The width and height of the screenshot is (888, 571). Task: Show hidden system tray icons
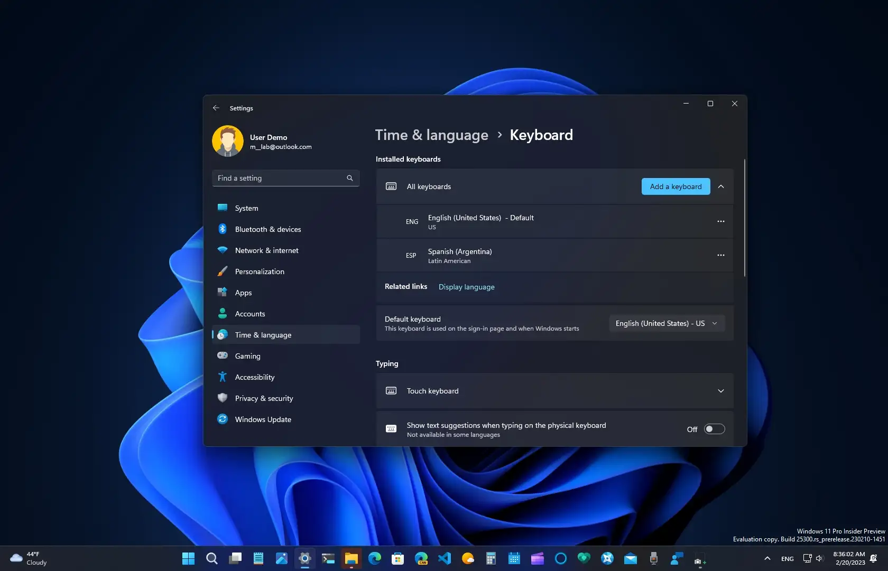767,558
